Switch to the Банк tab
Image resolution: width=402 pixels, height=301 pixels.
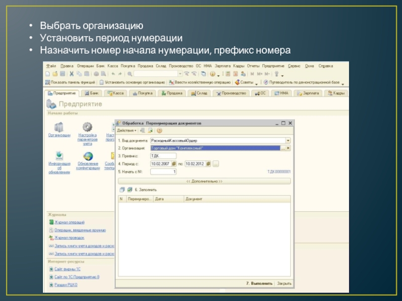[x=91, y=93]
